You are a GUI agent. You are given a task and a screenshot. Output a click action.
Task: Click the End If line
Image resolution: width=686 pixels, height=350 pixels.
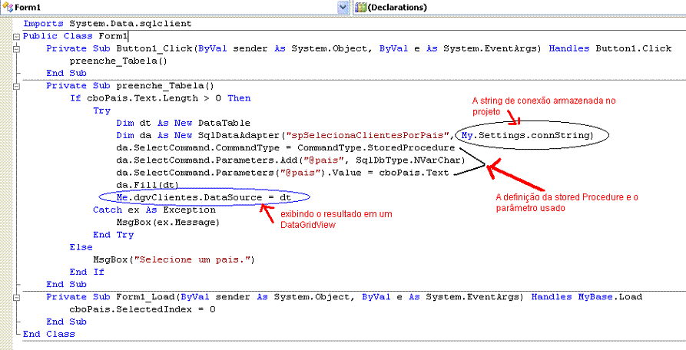(x=87, y=272)
